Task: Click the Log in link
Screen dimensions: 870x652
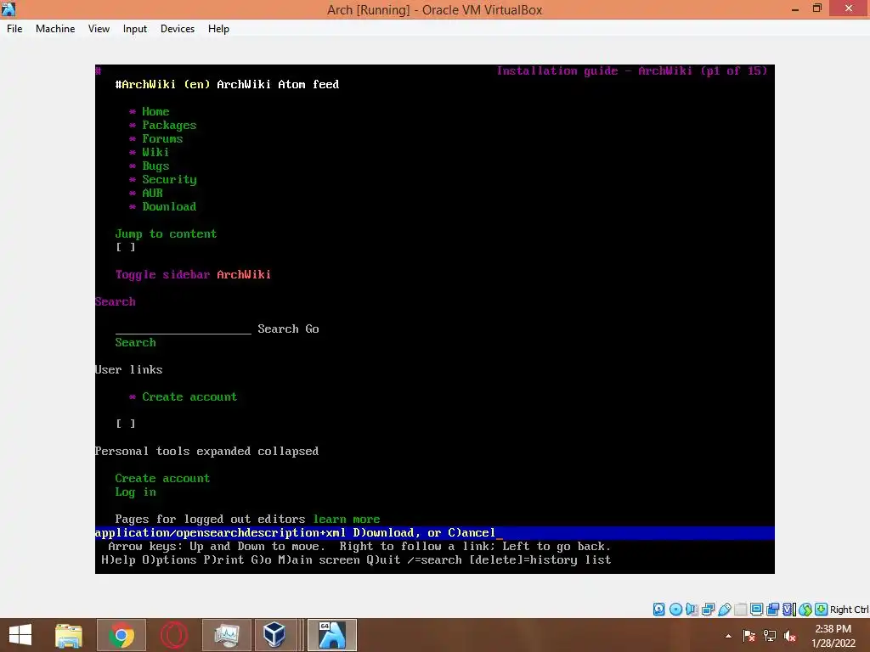Action: click(x=135, y=492)
